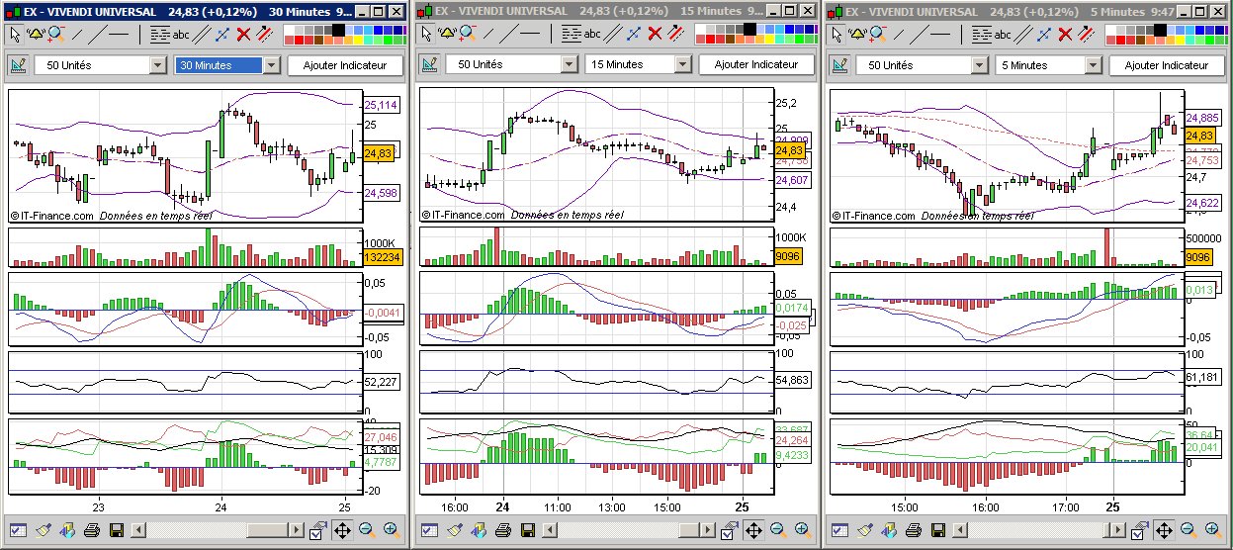
Task: Click scrollbar left arrow in 5 Minutes window
Action: 962,530
